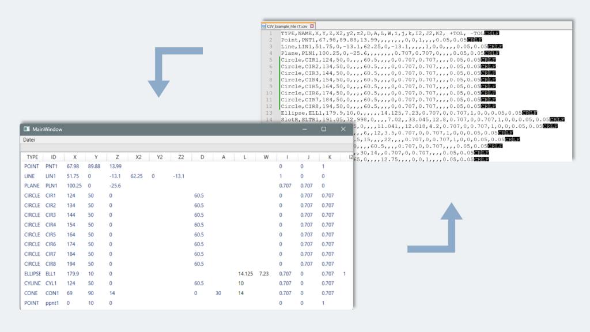590x332 pixels.
Task: Click the CON1 cell in the table
Action: (x=51, y=293)
